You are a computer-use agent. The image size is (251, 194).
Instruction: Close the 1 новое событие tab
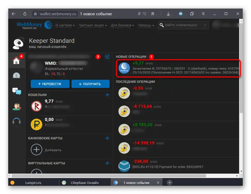[x=158, y=183]
